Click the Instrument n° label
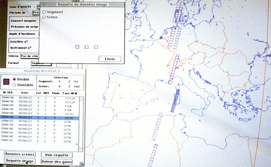Image resolution: width=271 pixels, height=167 pixels. coord(21,48)
